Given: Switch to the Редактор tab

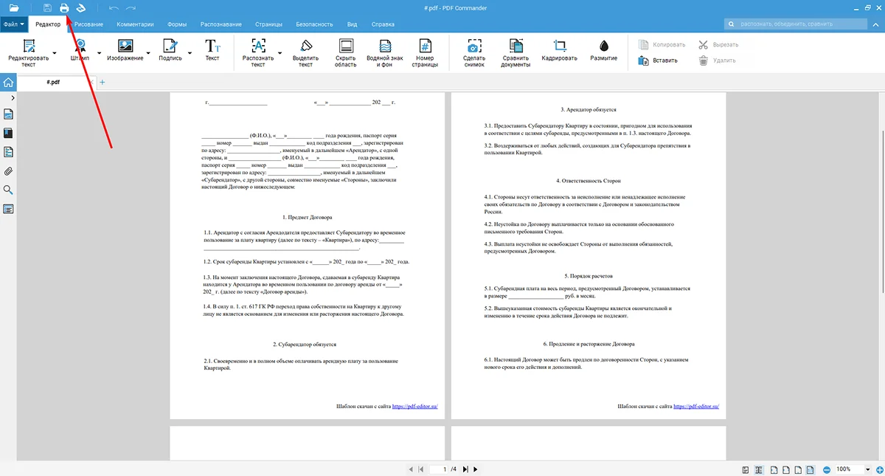Looking at the screenshot, I should pos(48,24).
